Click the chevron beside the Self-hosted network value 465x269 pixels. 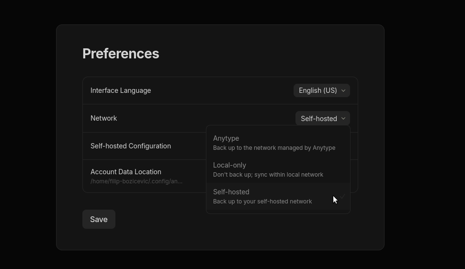[343, 119]
